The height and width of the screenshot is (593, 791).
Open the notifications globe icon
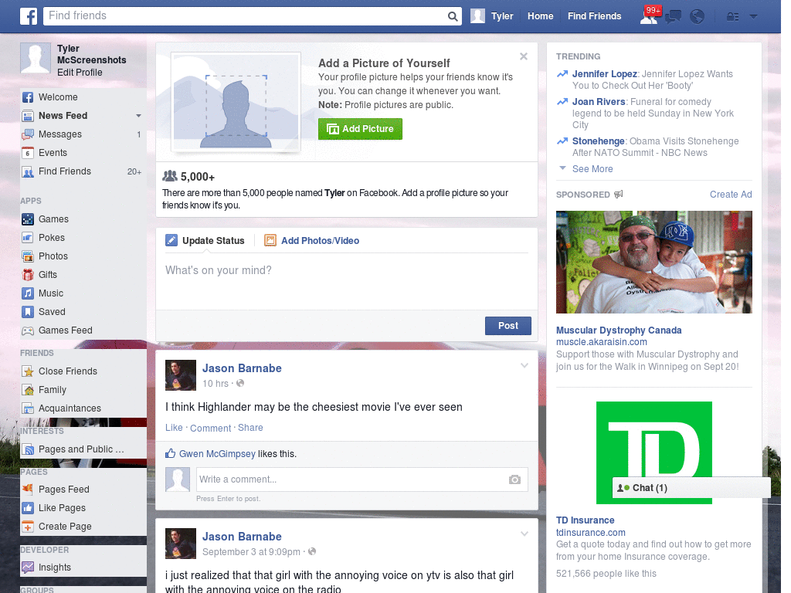pos(698,17)
